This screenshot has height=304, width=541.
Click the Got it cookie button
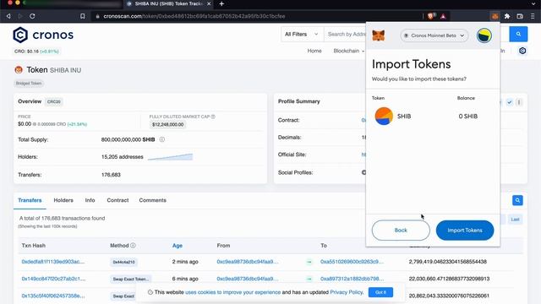[380, 292]
